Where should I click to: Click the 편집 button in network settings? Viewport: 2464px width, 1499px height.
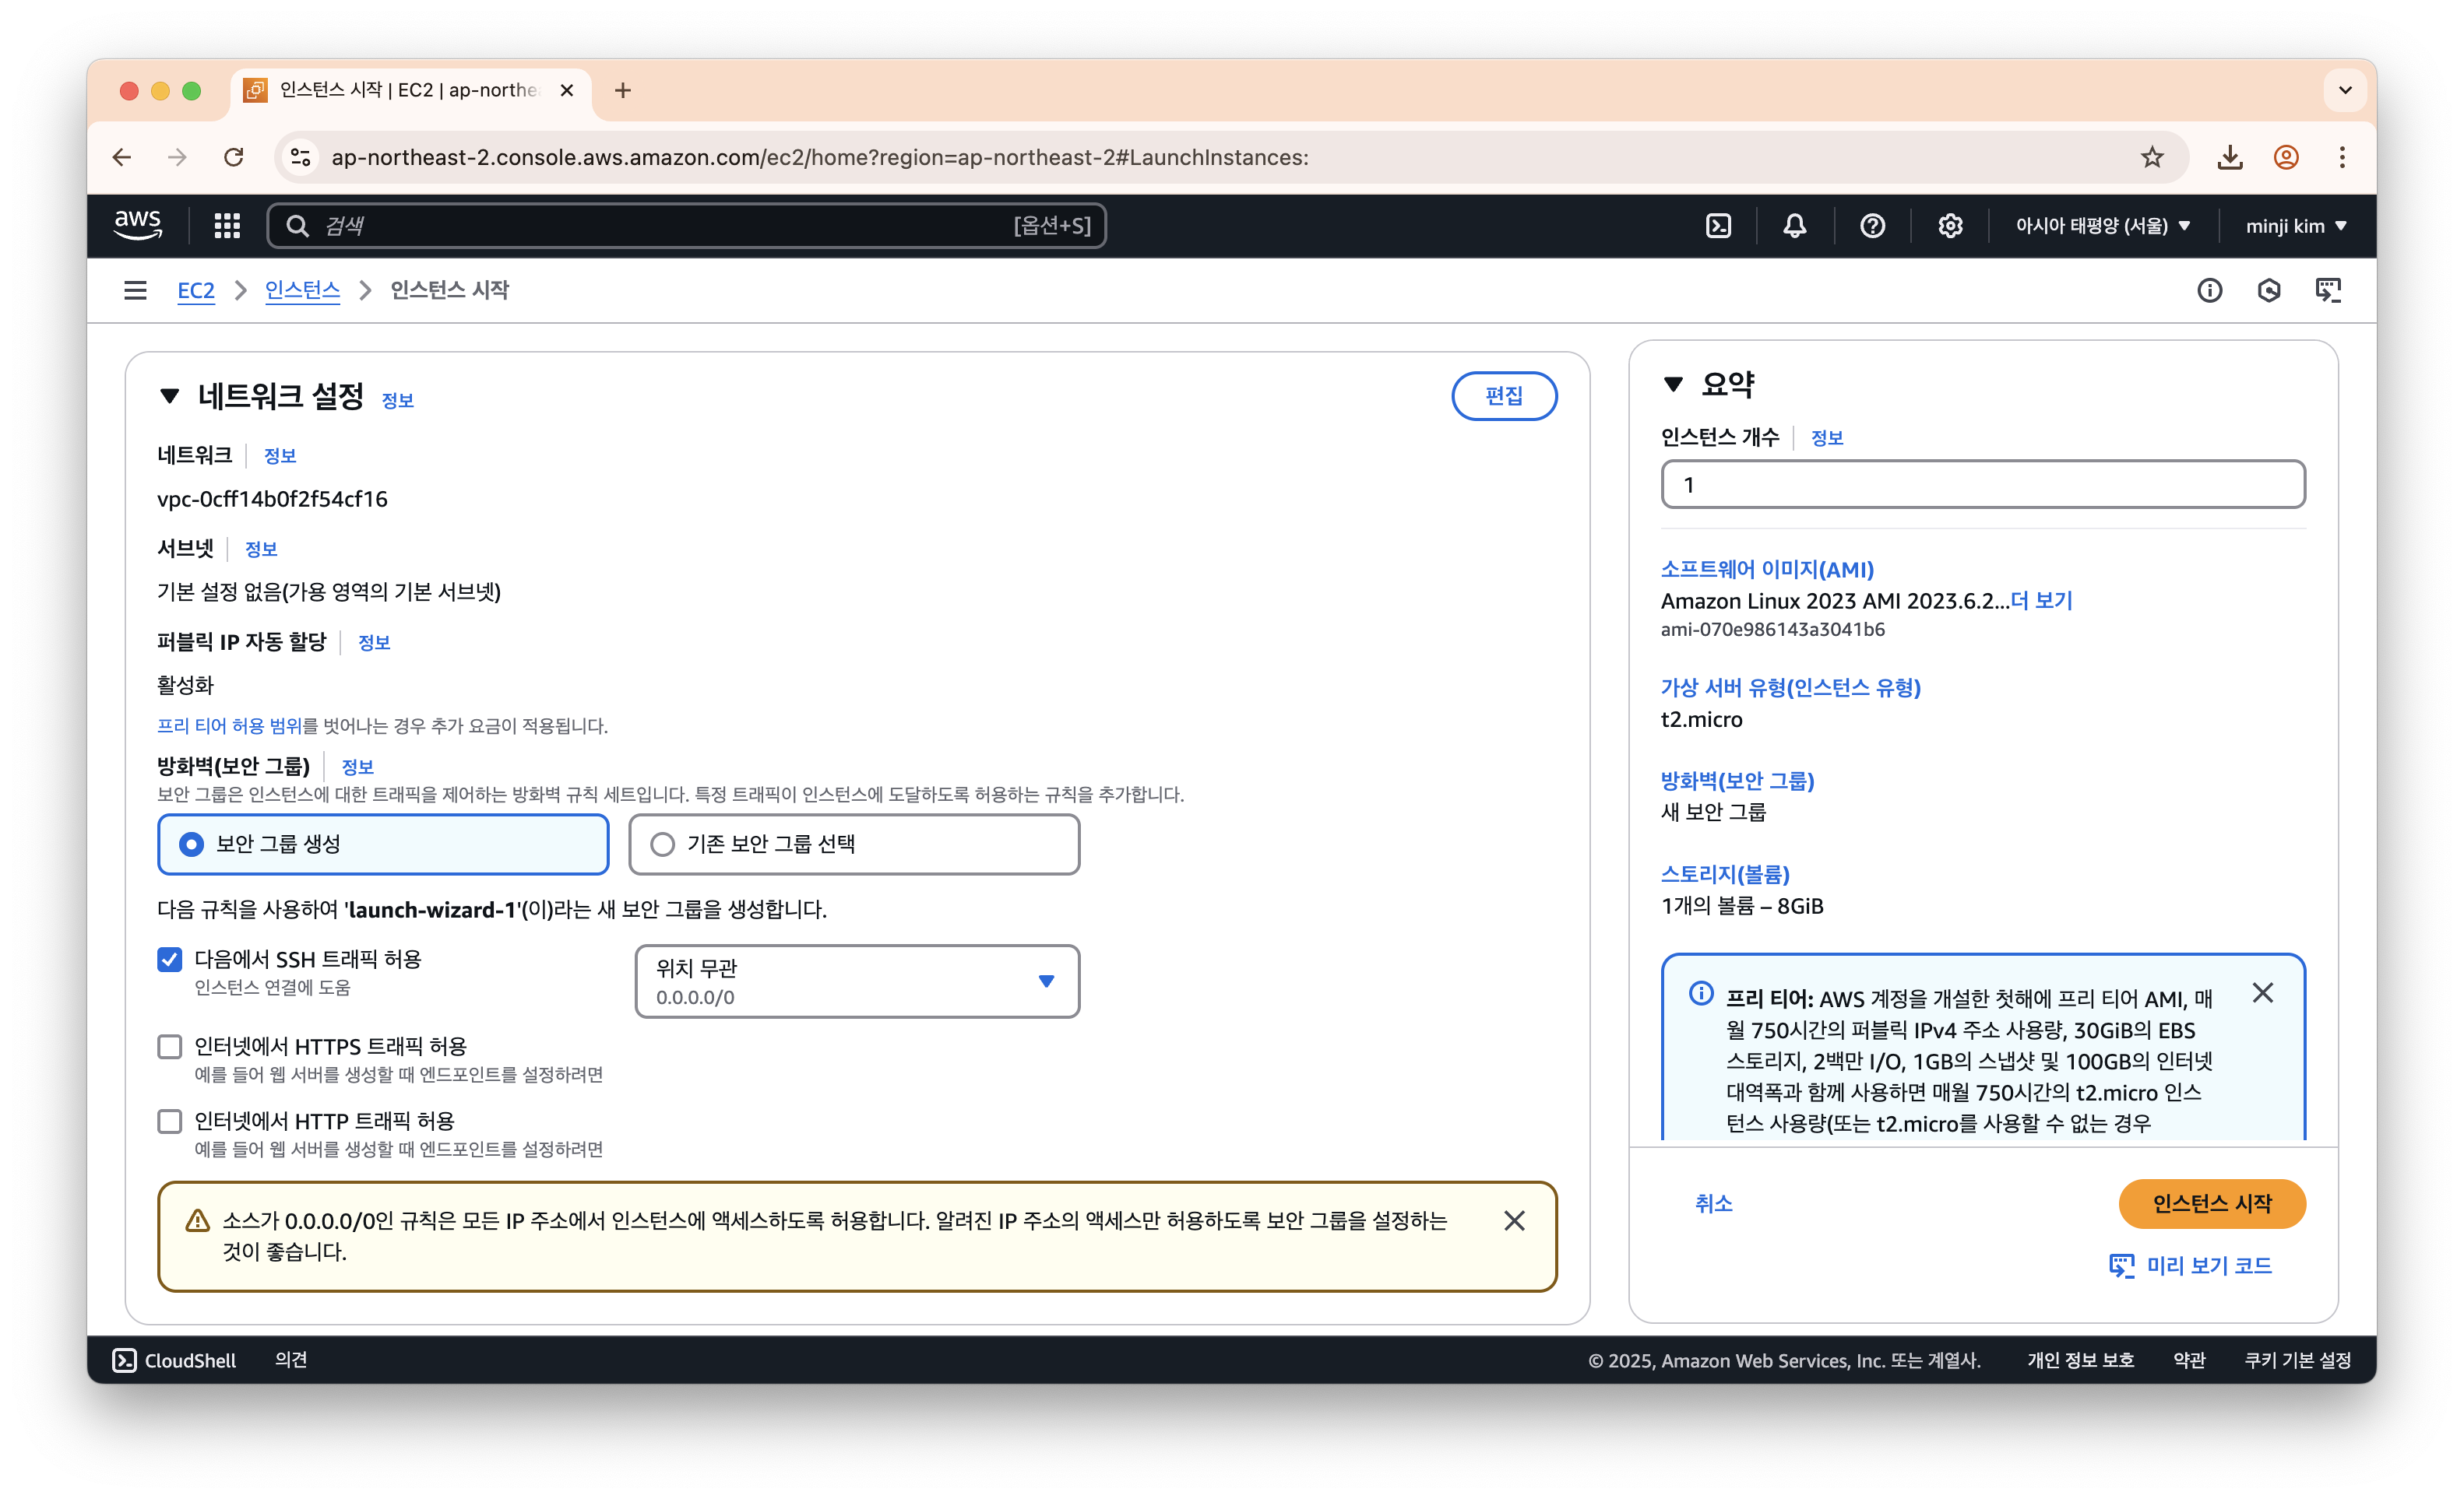coord(1504,397)
